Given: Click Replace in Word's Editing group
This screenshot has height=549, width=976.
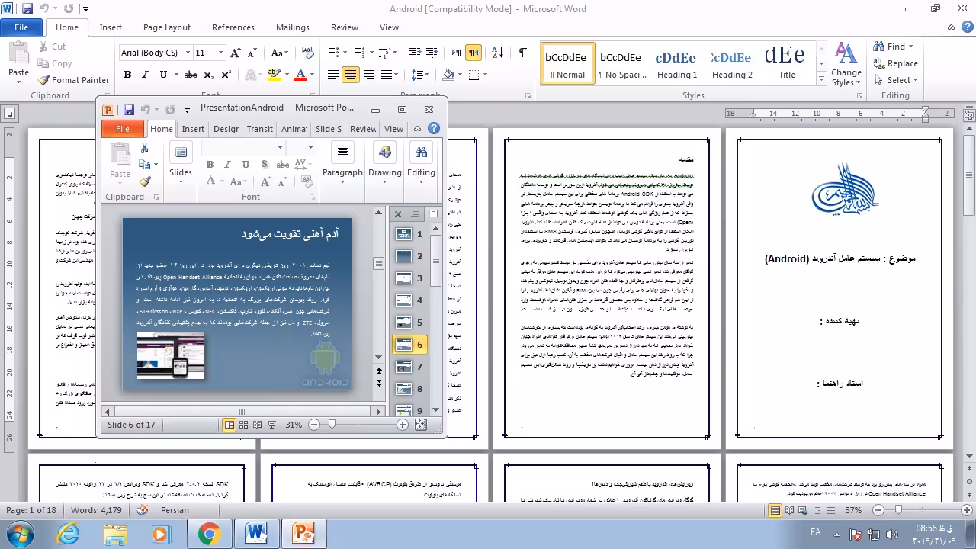Looking at the screenshot, I should coord(896,63).
